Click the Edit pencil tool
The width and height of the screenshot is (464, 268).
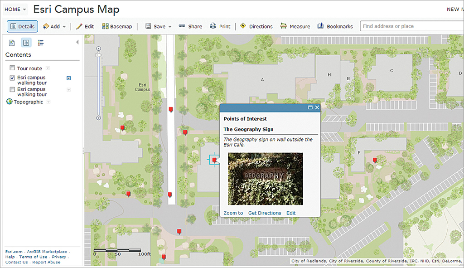point(85,26)
